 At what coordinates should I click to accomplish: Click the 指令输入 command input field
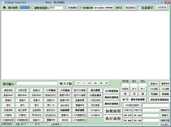(36, 83)
